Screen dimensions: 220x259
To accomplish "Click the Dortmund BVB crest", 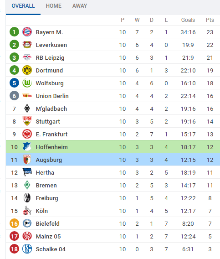I will pos(27,70).
